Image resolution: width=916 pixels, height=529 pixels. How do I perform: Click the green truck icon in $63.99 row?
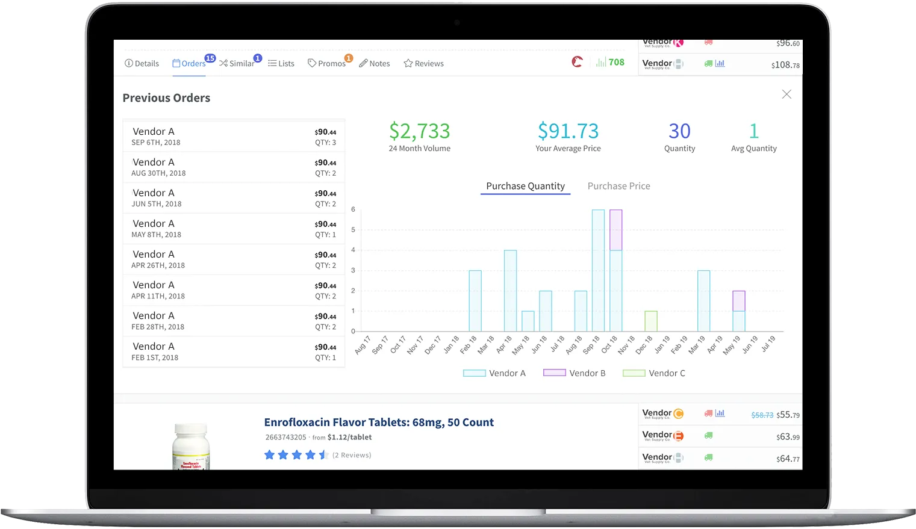coord(708,436)
